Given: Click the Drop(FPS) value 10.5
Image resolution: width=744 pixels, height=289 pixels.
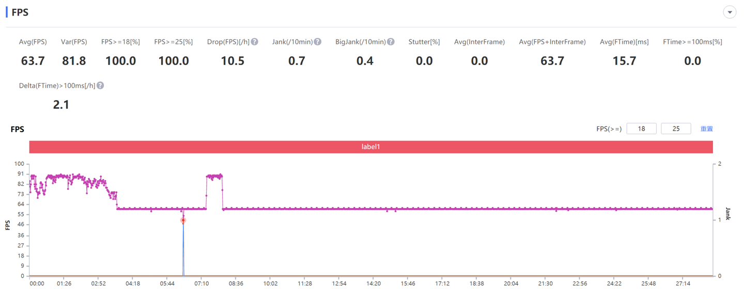Looking at the screenshot, I should pyautogui.click(x=233, y=61).
